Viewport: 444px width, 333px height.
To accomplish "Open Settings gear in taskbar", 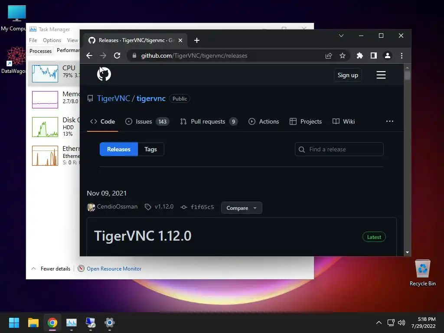I will pyautogui.click(x=110, y=323).
